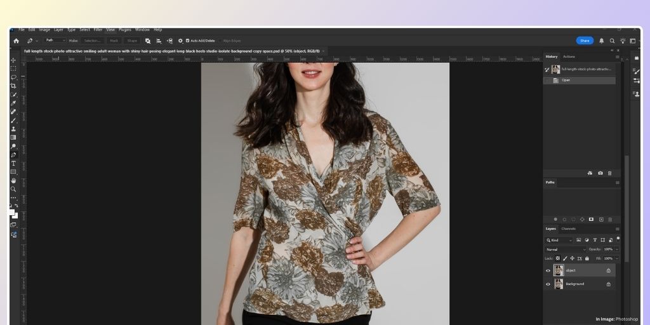This screenshot has height=325, width=650.
Task: Add mask icon in Paths panel
Action: [591, 219]
